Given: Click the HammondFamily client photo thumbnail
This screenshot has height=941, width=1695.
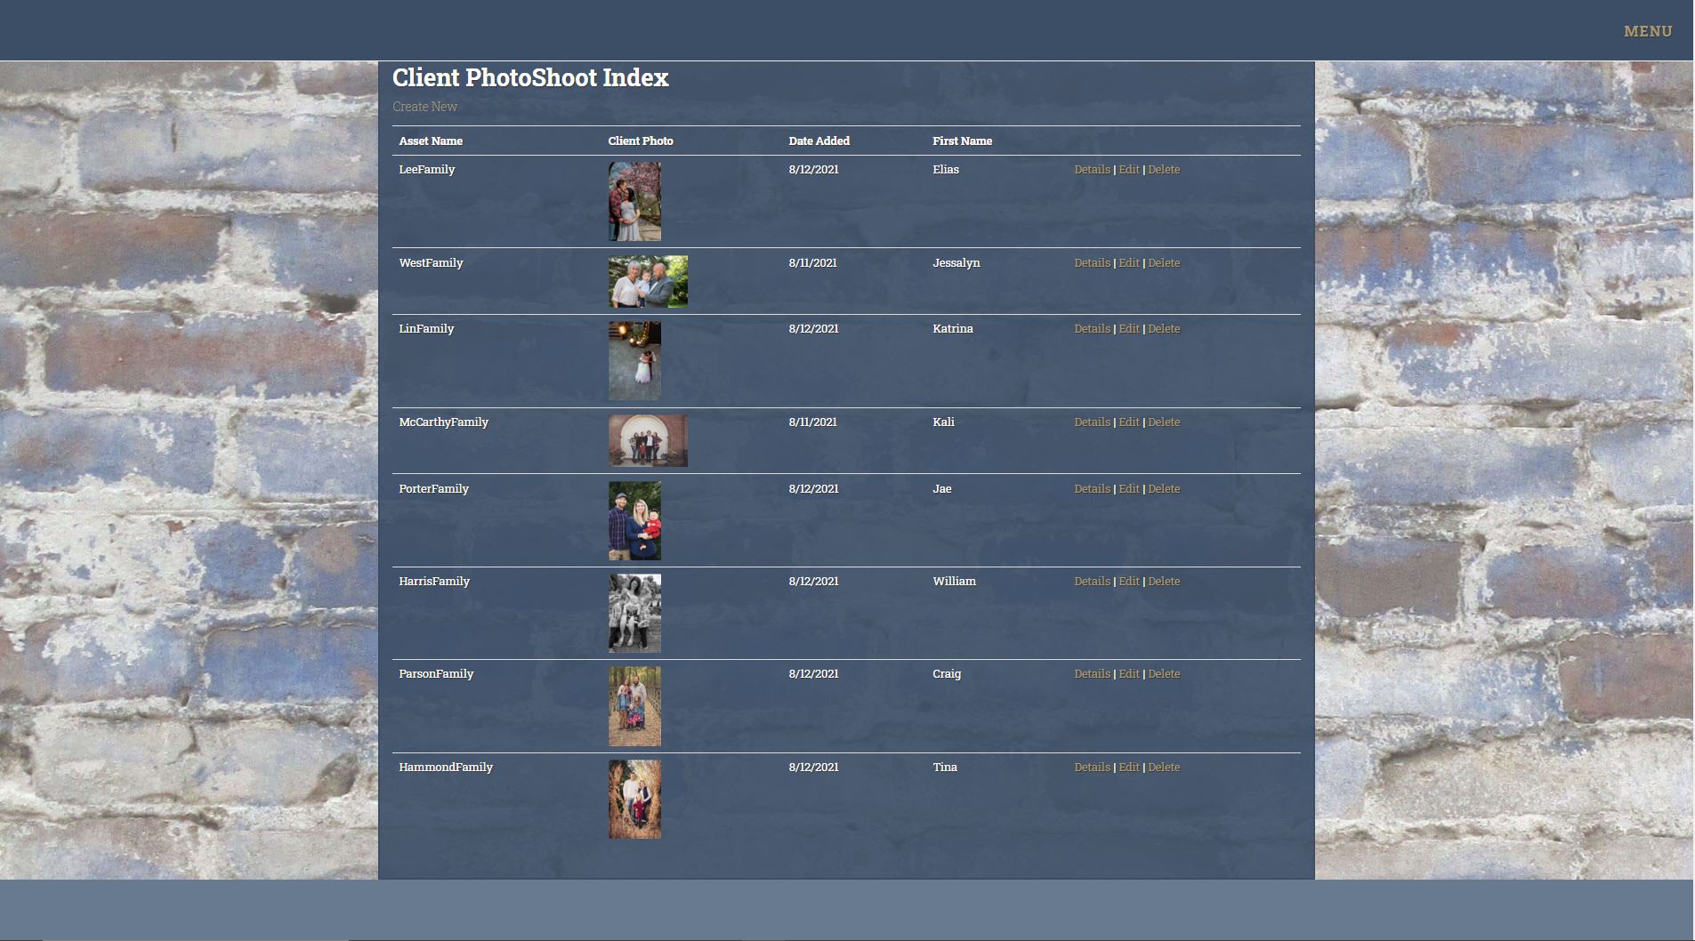Looking at the screenshot, I should (x=634, y=799).
